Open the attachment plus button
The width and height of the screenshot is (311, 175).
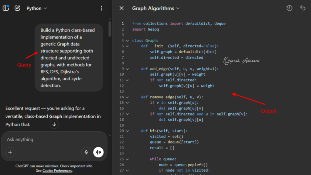pyautogui.click(x=10, y=152)
